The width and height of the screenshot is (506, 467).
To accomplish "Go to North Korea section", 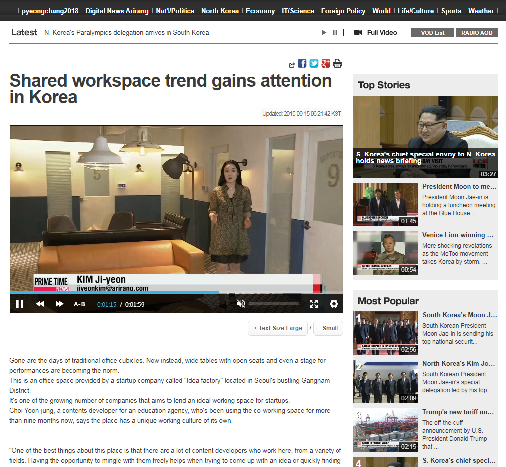I will 220,11.
